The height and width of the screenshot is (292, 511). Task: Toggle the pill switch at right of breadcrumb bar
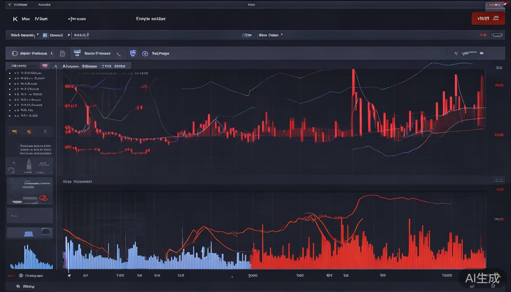(x=497, y=35)
